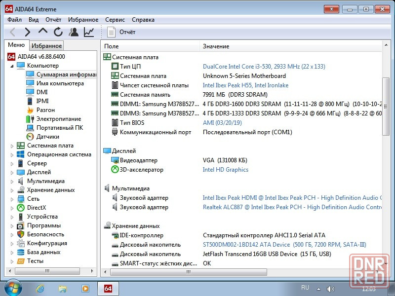The height and width of the screenshot is (296, 395).
Task: Open the Файл menu
Action: 14,20
